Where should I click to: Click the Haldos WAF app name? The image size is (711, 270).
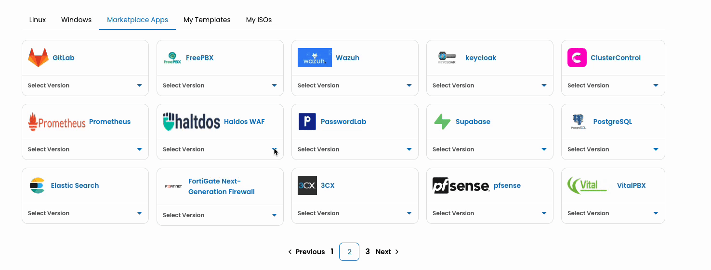[244, 122]
